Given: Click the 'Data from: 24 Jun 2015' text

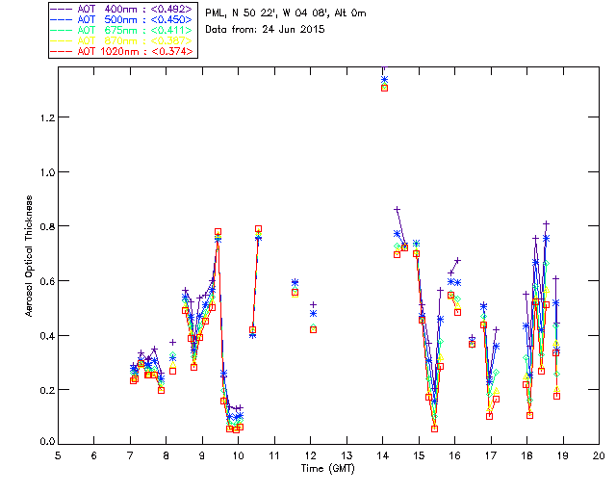Looking at the screenshot, I should tap(266, 29).
